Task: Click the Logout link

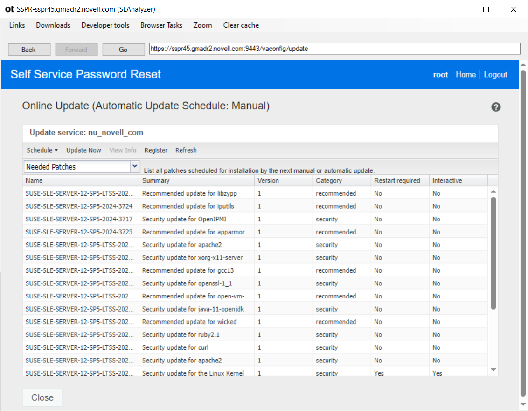Action: point(495,75)
